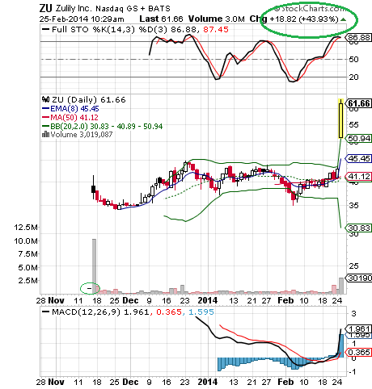Click the 2014 label on MACD date axis

tap(208, 382)
